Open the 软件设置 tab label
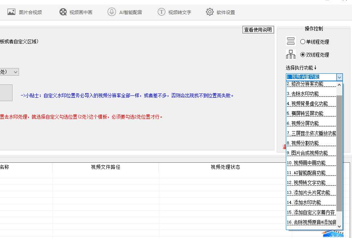Viewport: 352px width, 238px height. 226,12
